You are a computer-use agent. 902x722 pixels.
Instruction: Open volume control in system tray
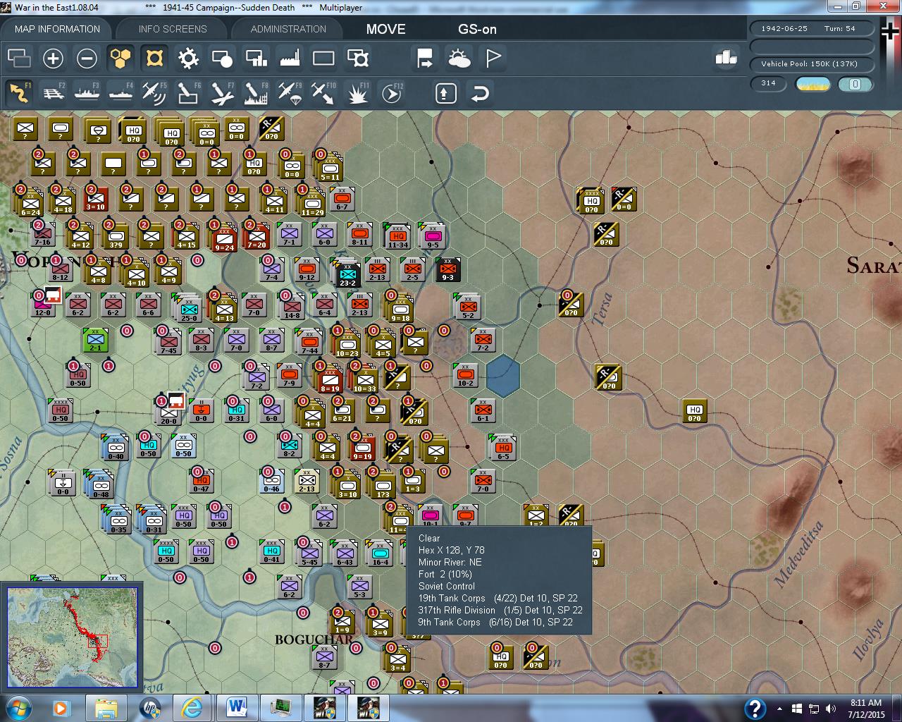(831, 708)
